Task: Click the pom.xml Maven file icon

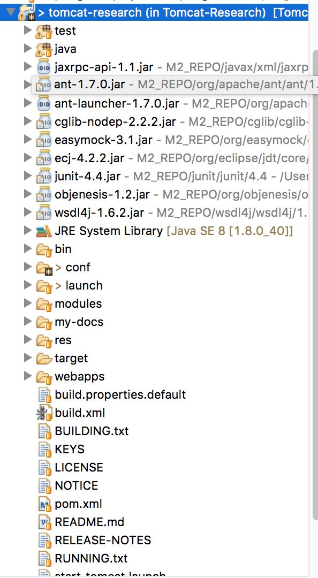Action: [44, 504]
